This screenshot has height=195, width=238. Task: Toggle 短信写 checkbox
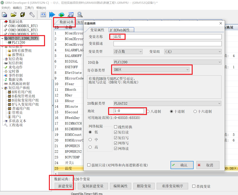click(x=116, y=138)
